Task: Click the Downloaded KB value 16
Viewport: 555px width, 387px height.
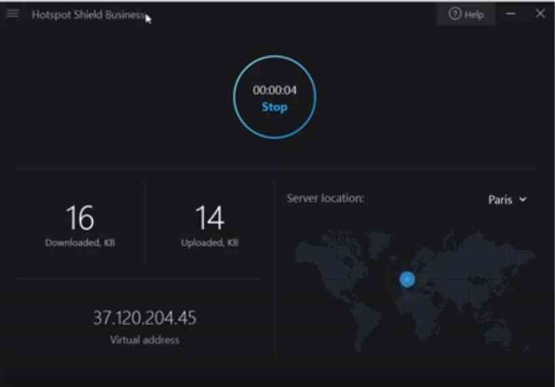Action: [x=80, y=218]
